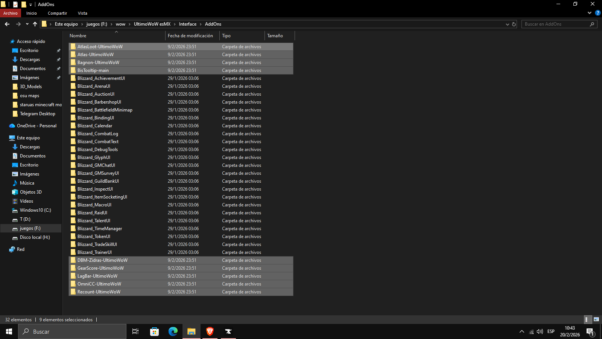This screenshot has width=602, height=339.
Task: Open Brave browser from taskbar
Action: click(210, 331)
